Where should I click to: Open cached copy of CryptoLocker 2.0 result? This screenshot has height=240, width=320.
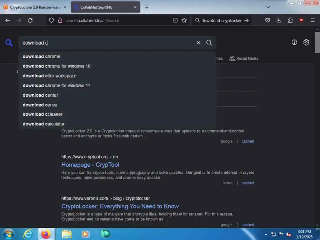(248, 142)
